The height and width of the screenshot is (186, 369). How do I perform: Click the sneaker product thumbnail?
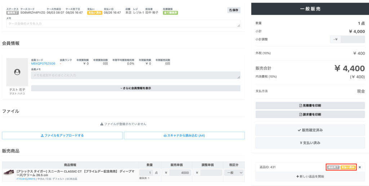(x=9, y=173)
